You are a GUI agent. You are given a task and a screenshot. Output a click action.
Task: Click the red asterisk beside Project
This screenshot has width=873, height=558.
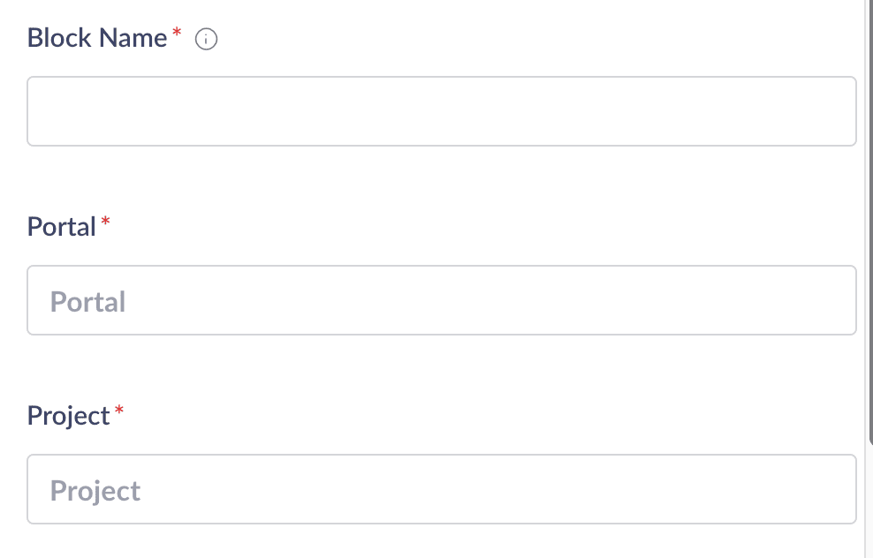(119, 411)
